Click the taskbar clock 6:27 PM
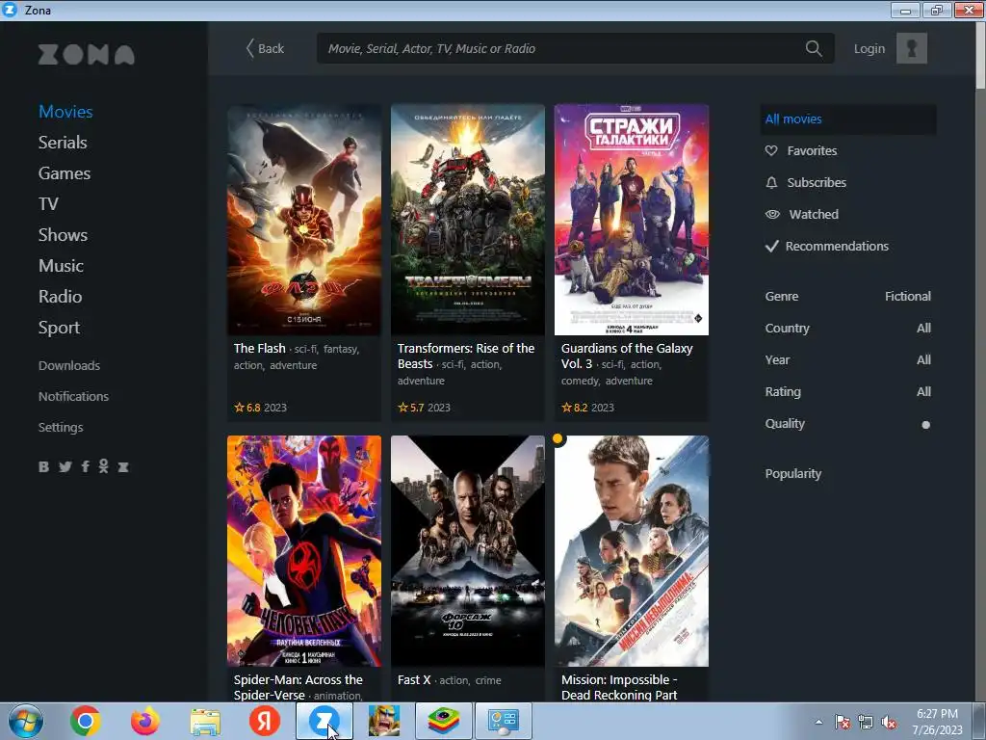 point(937,714)
